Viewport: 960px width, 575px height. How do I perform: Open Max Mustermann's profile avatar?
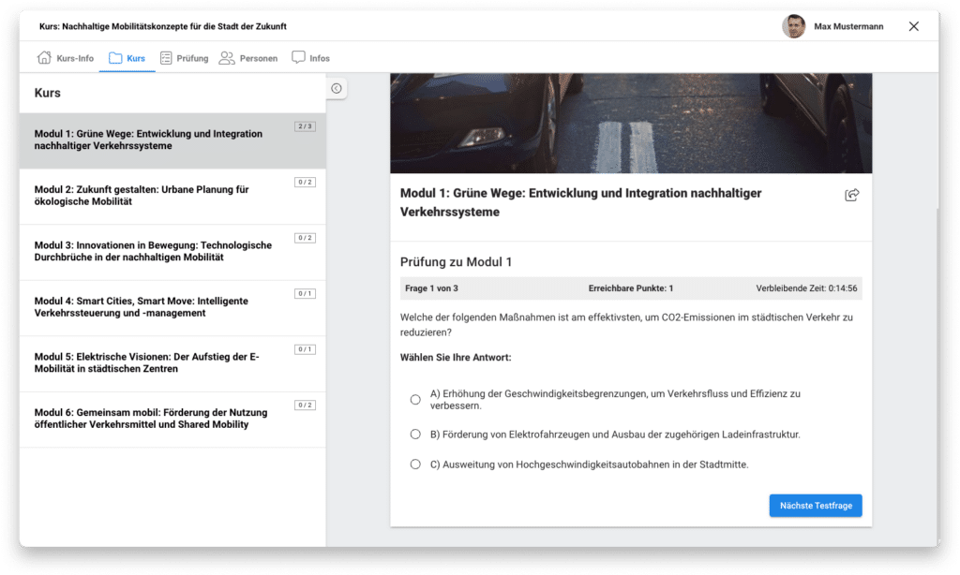795,26
